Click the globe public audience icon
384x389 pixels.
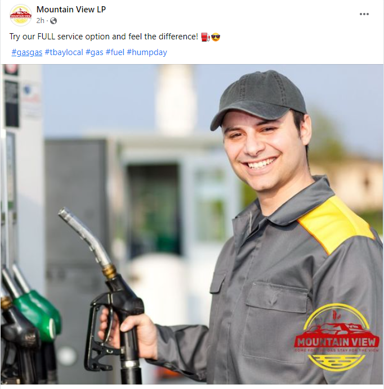tap(53, 21)
